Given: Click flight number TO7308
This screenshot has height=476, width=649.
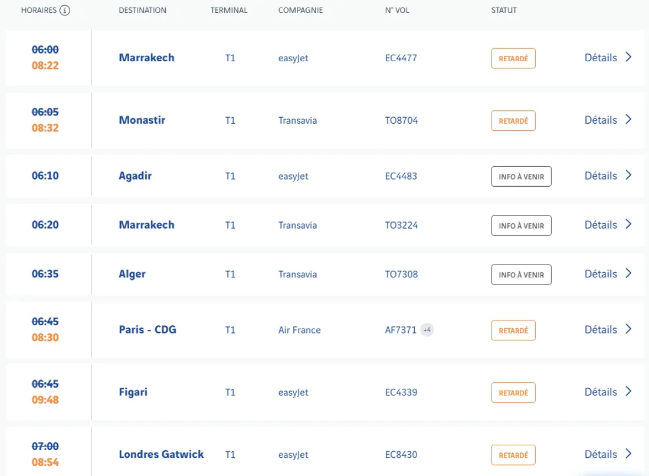Looking at the screenshot, I should pyautogui.click(x=401, y=275).
